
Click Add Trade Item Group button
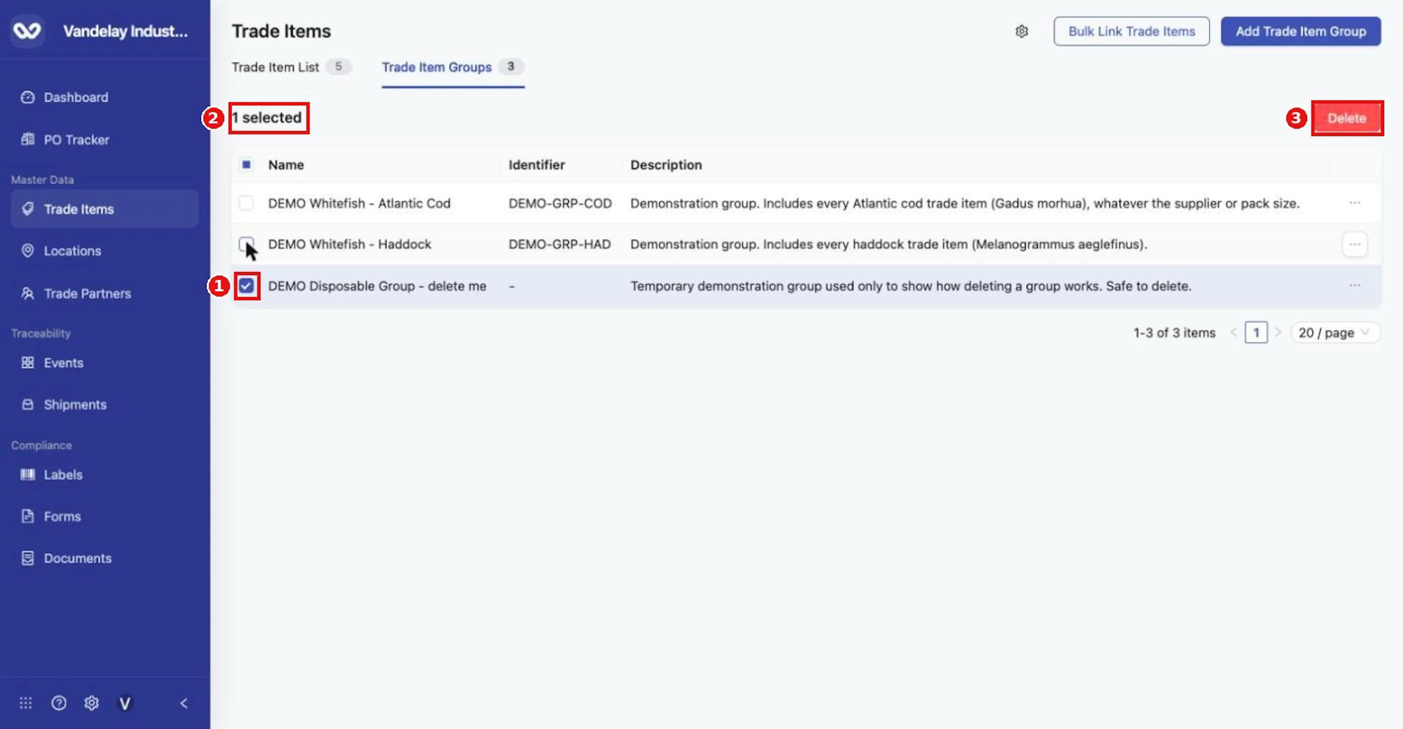pos(1301,31)
